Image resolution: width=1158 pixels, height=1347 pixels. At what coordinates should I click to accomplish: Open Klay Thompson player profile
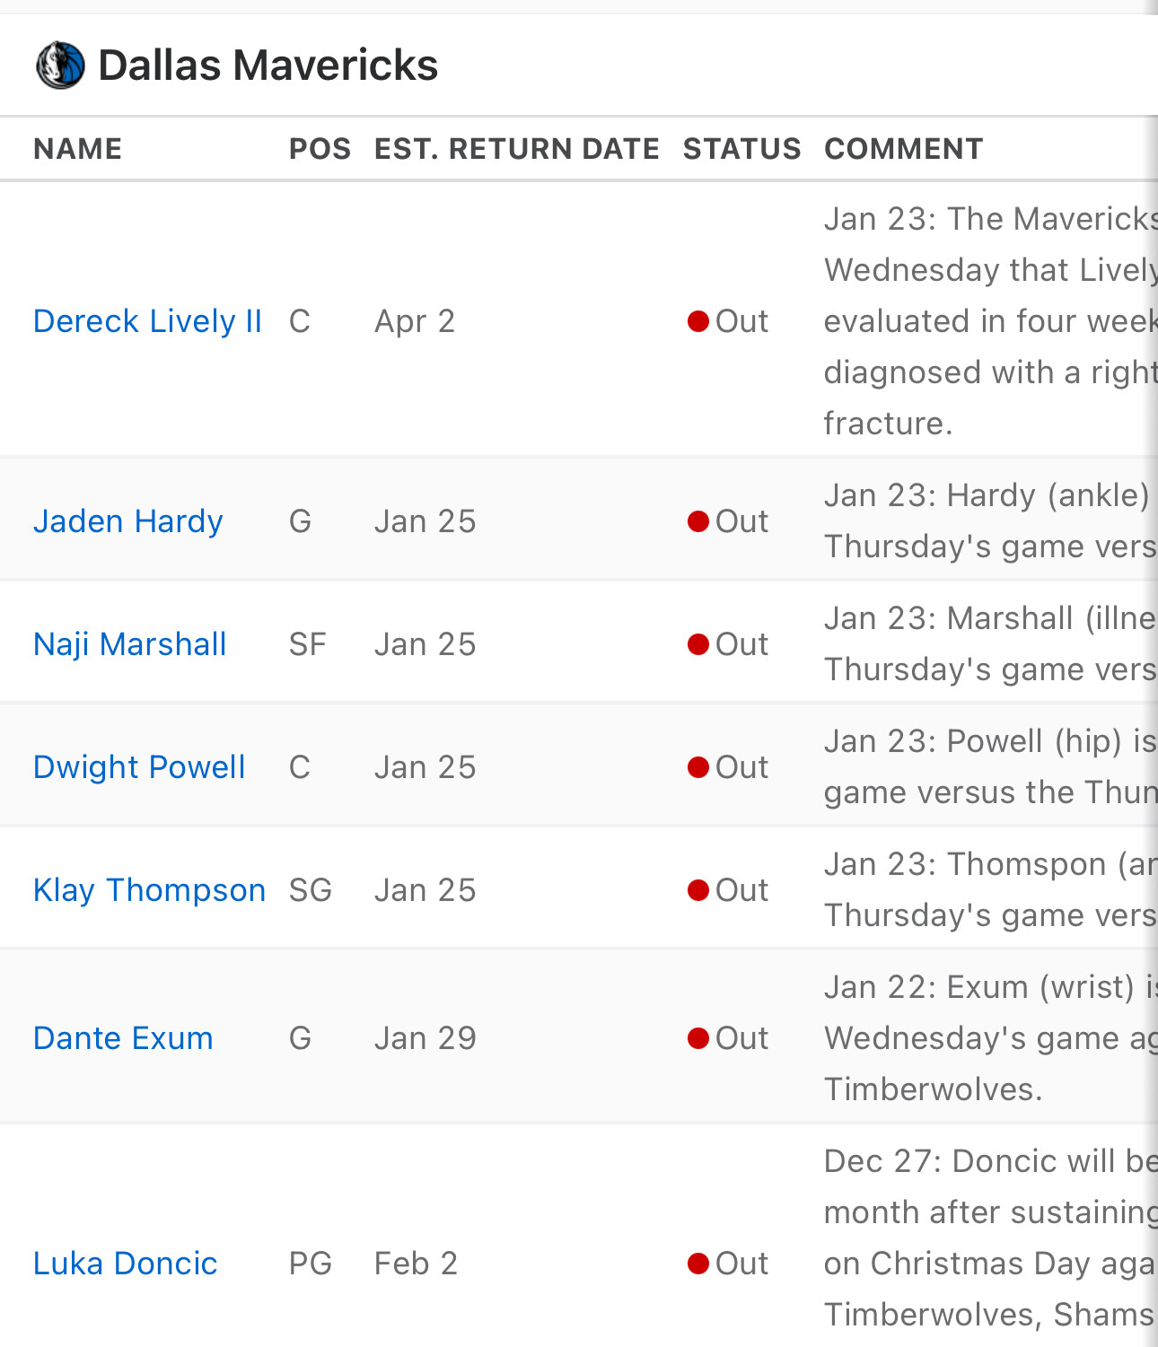[149, 890]
